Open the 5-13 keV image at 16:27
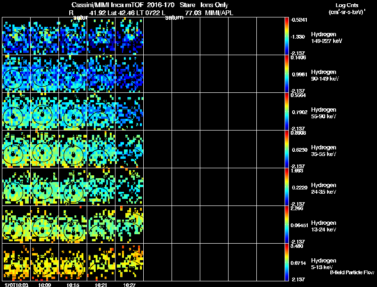The image size is (377, 287). point(129,262)
